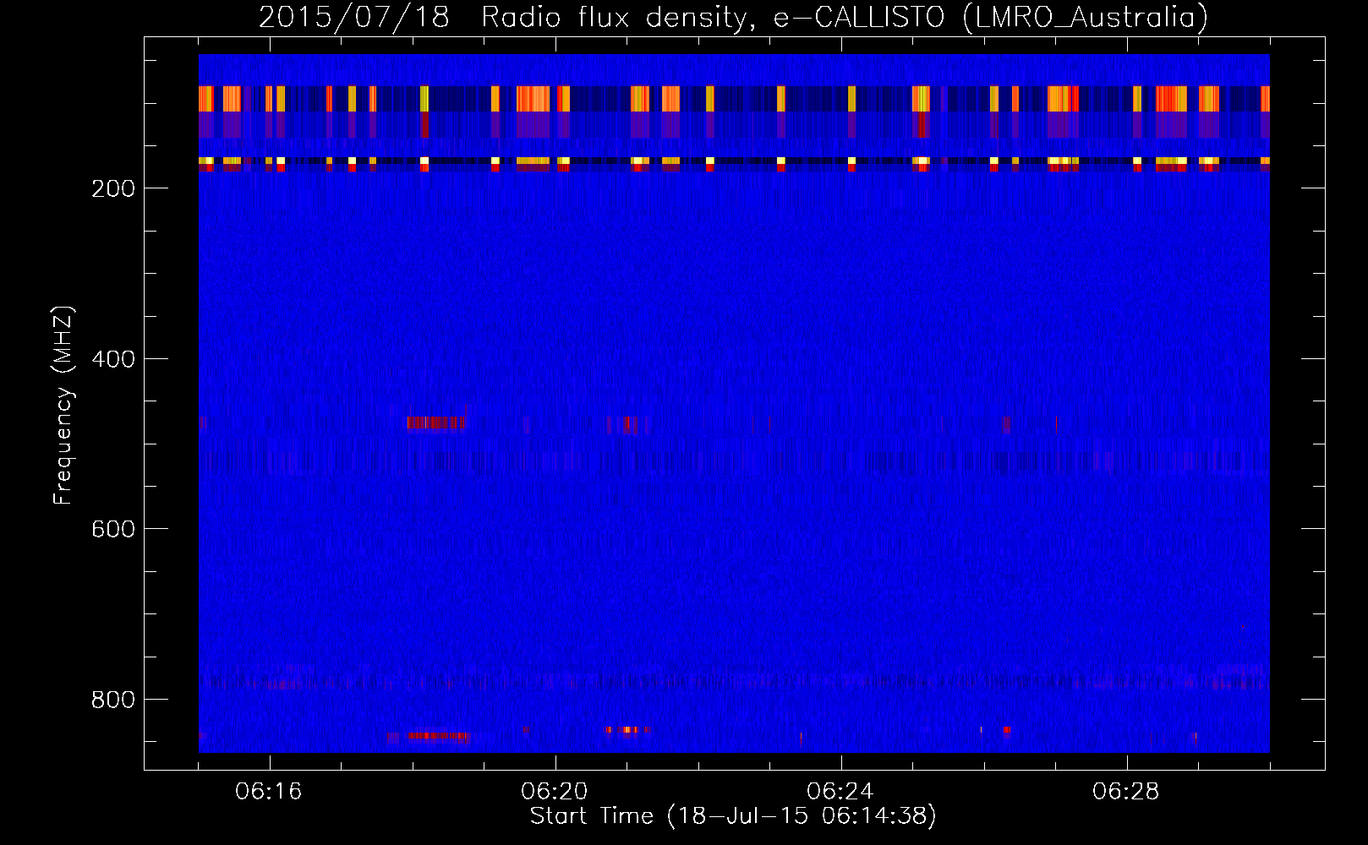Click the 800 frequency tick label
The image size is (1368, 845).
[113, 700]
